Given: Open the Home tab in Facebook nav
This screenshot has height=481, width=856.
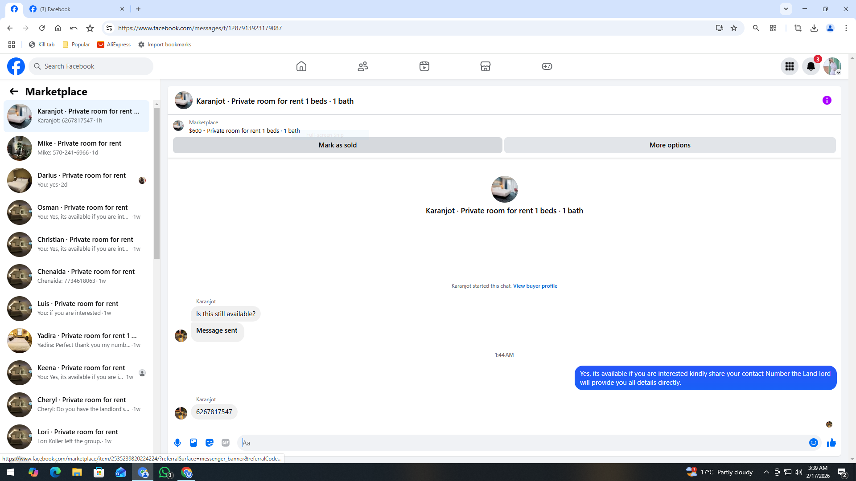Looking at the screenshot, I should (301, 66).
